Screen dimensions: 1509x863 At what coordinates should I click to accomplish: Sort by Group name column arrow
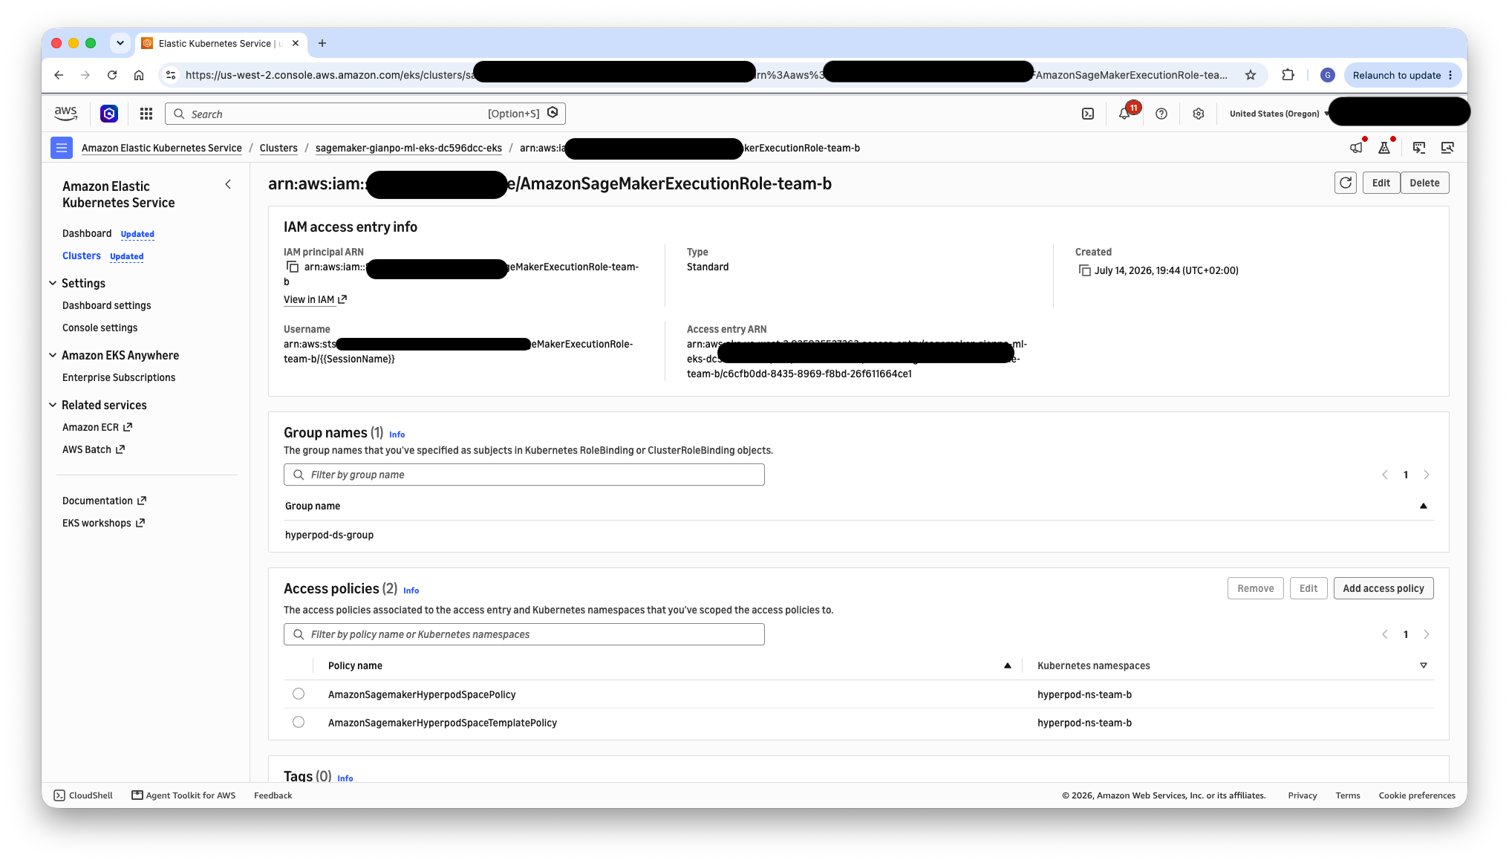[x=1424, y=506]
